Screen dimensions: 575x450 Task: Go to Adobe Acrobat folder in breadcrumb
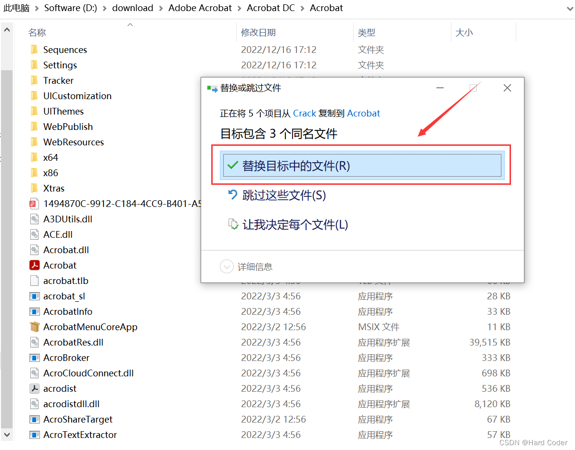click(x=200, y=8)
